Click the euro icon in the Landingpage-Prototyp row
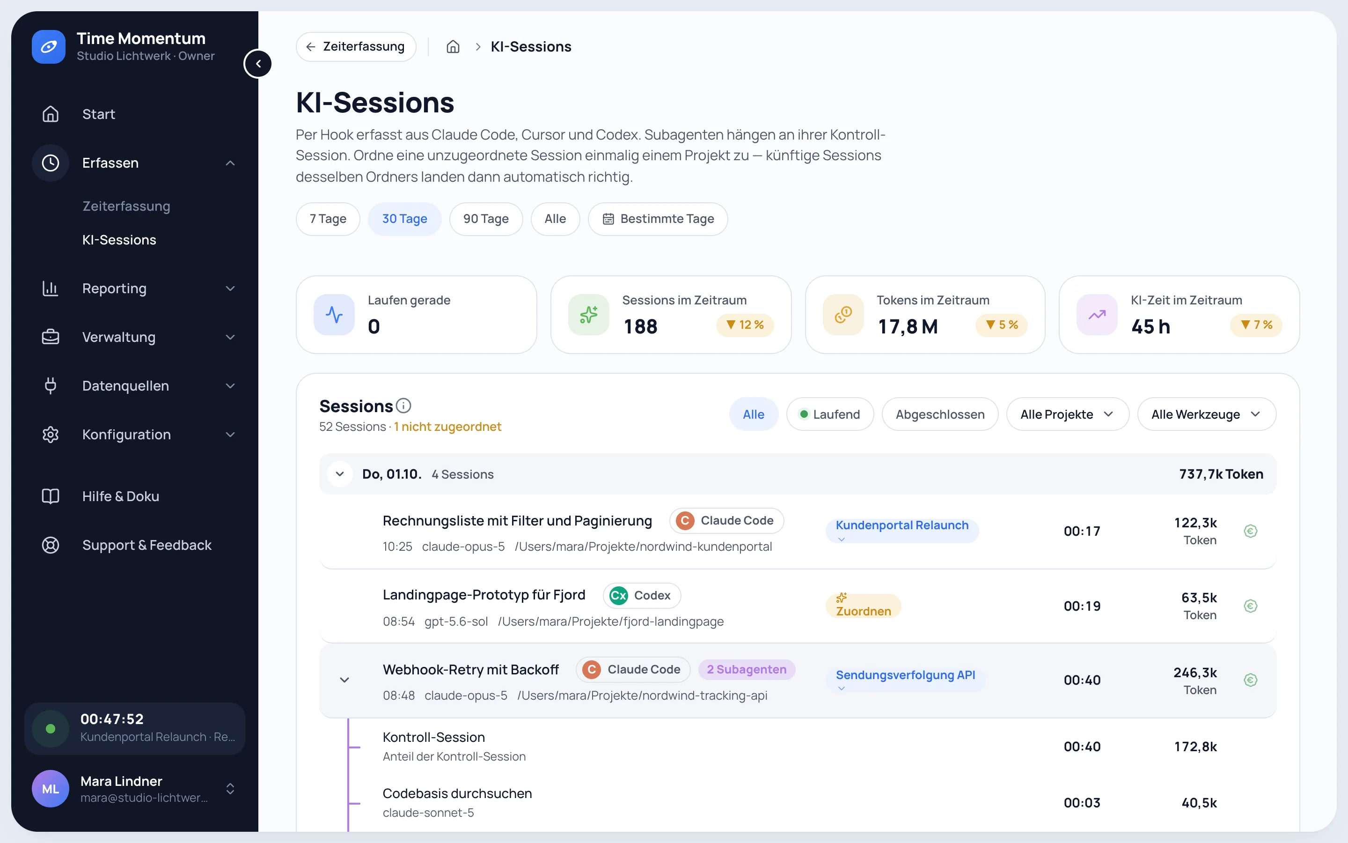 coord(1251,606)
